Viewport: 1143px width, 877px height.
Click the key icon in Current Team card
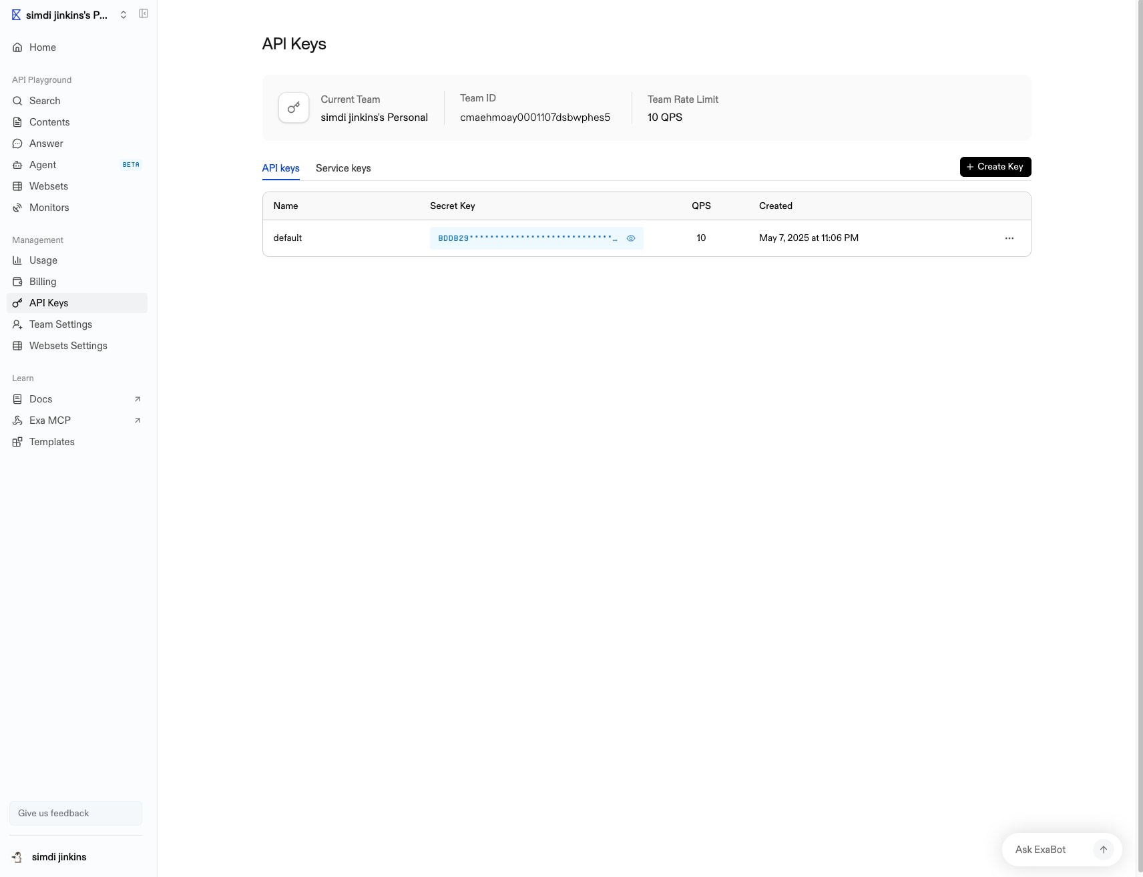pyautogui.click(x=294, y=107)
